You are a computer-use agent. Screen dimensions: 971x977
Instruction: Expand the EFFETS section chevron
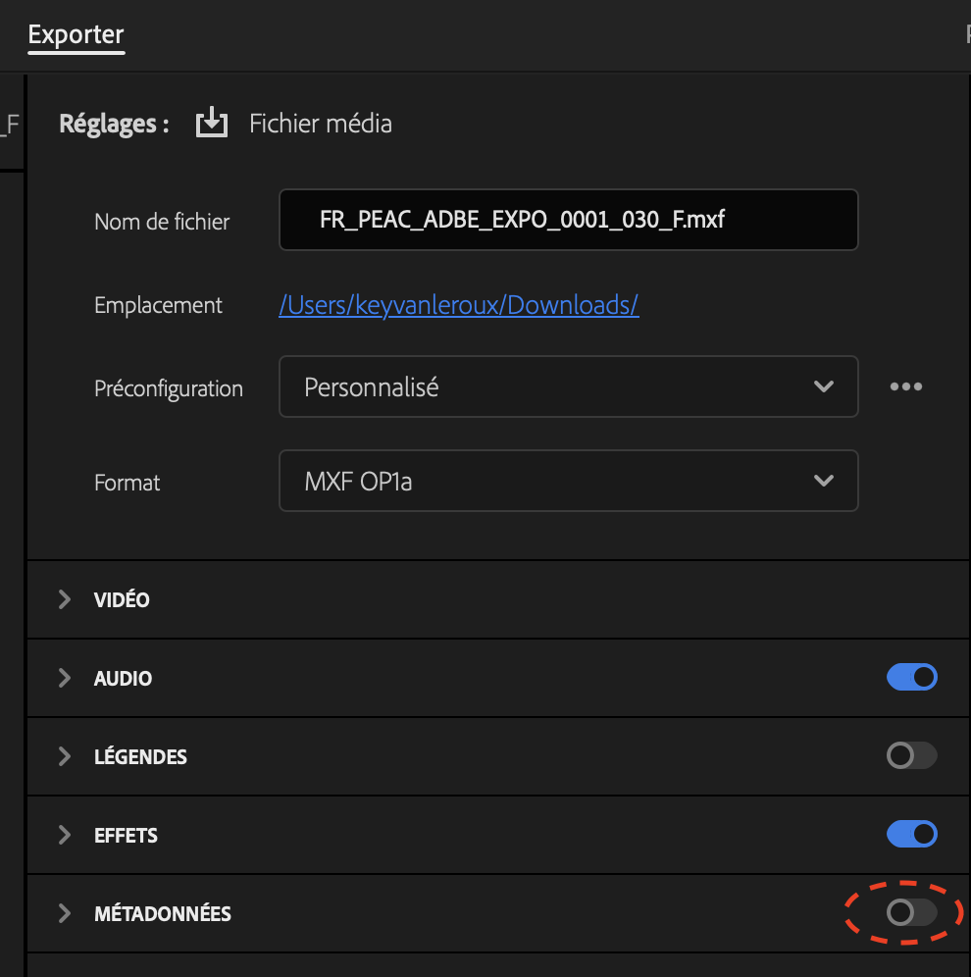(x=65, y=835)
